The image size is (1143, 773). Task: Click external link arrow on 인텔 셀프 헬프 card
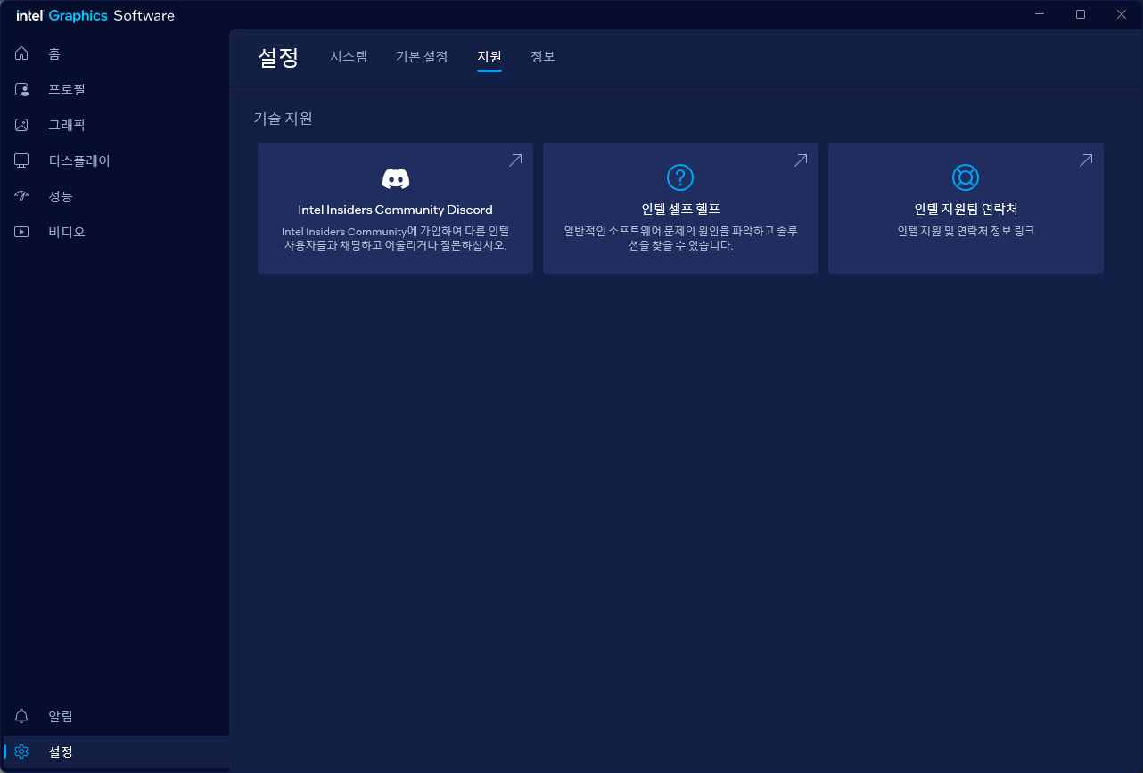tap(801, 160)
